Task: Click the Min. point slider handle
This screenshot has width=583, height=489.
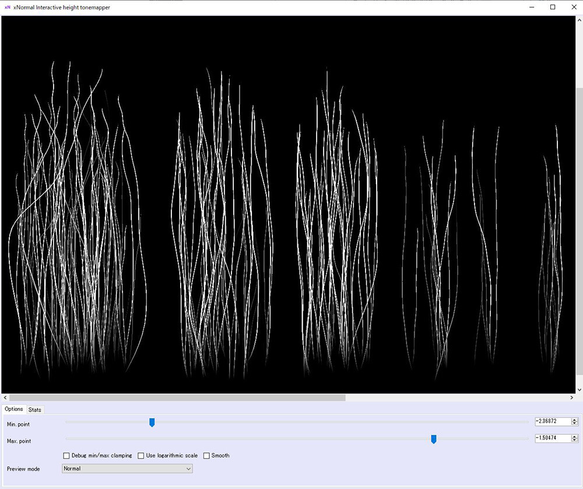Action: coord(152,423)
